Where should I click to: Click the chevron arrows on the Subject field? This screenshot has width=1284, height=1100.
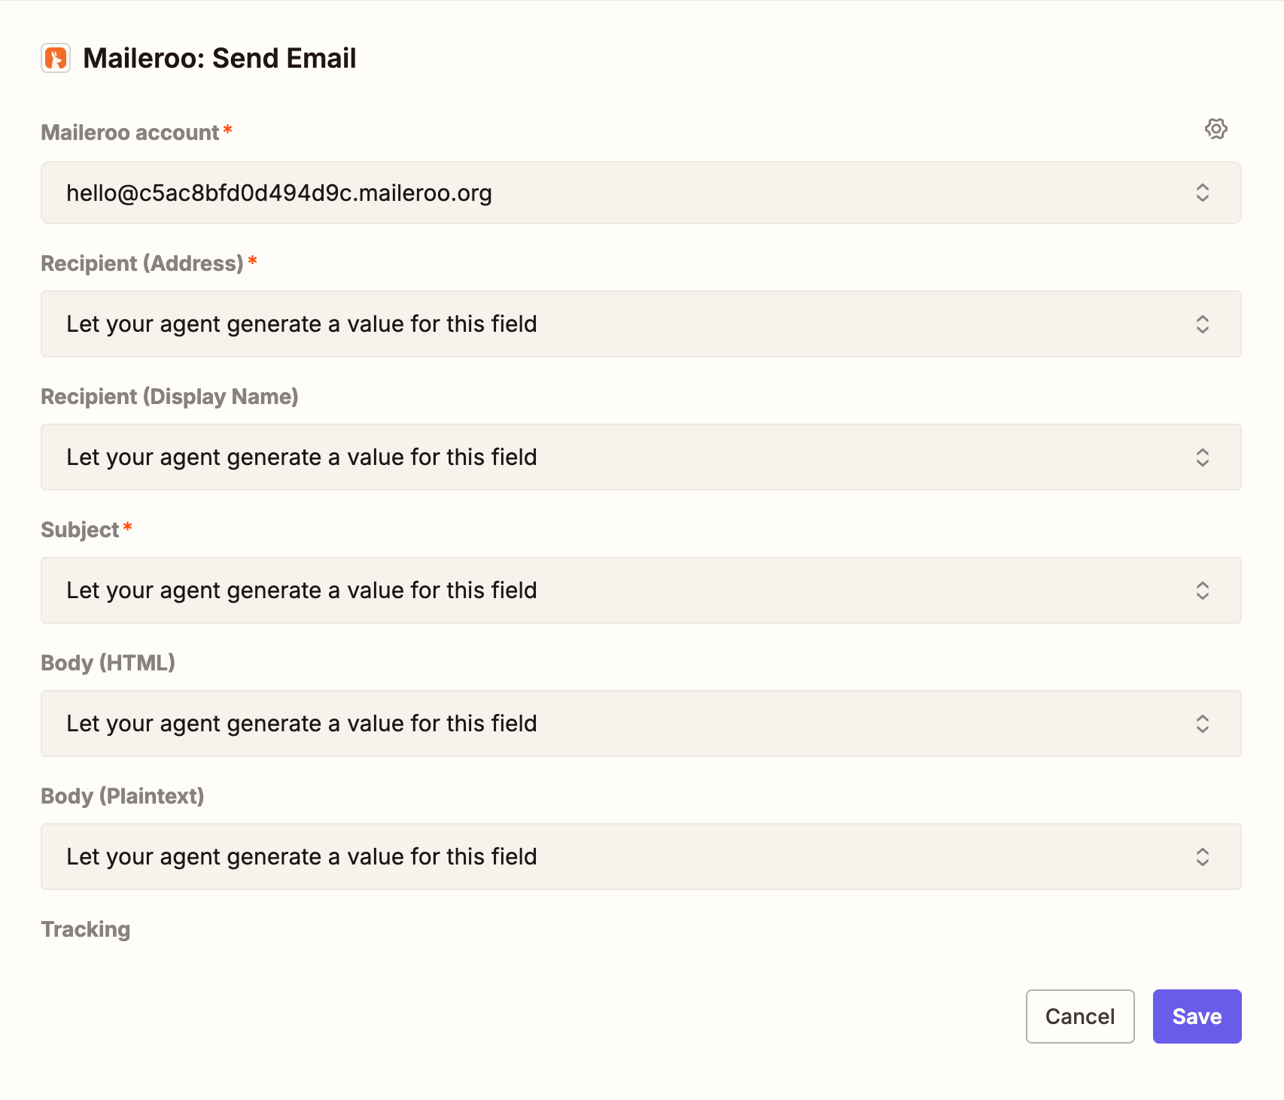(x=1202, y=591)
